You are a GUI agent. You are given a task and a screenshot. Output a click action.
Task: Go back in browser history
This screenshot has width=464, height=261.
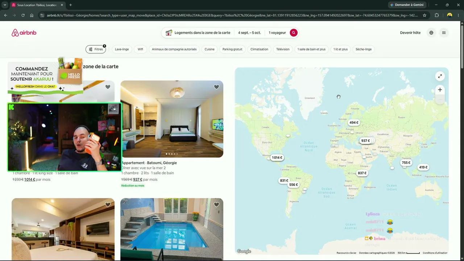5,15
